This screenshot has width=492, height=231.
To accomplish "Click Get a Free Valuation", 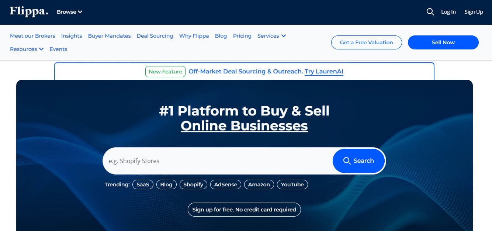I will pos(366,42).
